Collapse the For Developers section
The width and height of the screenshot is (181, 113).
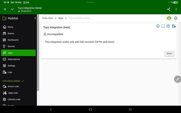point(23,81)
